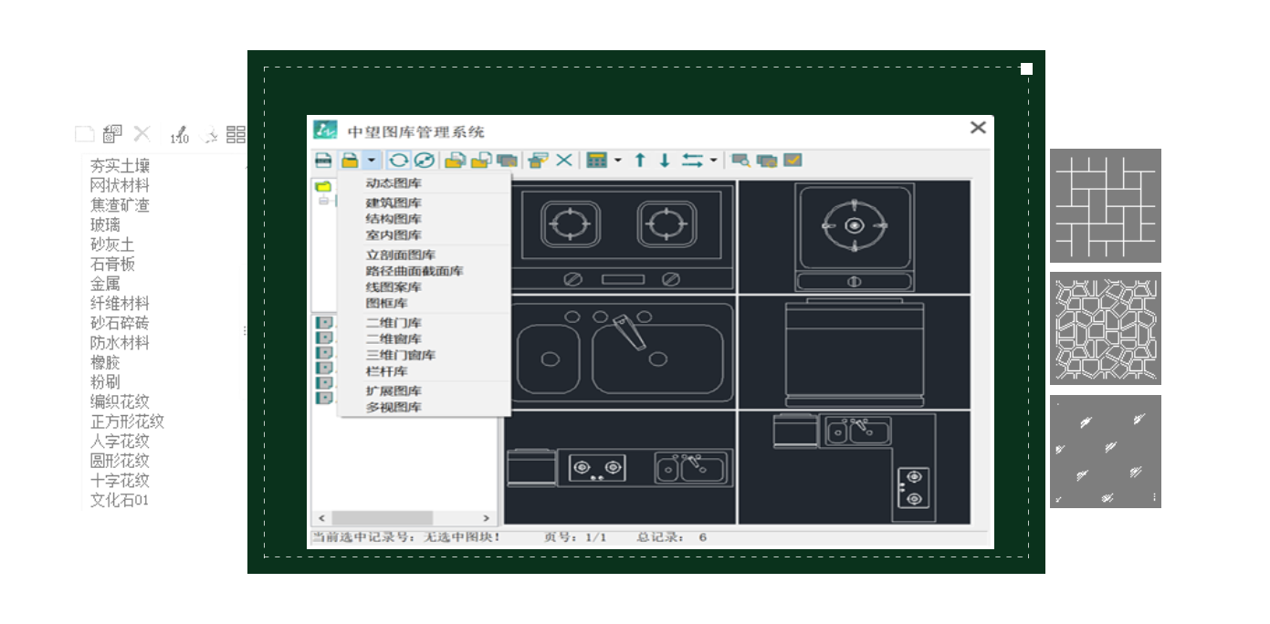Click the up arrow icon in toolbar
The height and width of the screenshot is (624, 1270).
click(x=640, y=160)
